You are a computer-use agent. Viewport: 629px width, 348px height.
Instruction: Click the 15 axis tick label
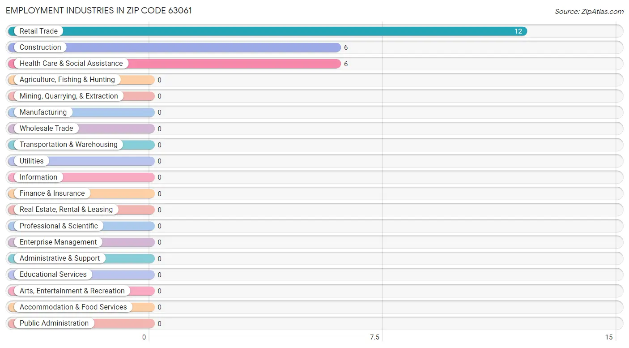point(608,337)
